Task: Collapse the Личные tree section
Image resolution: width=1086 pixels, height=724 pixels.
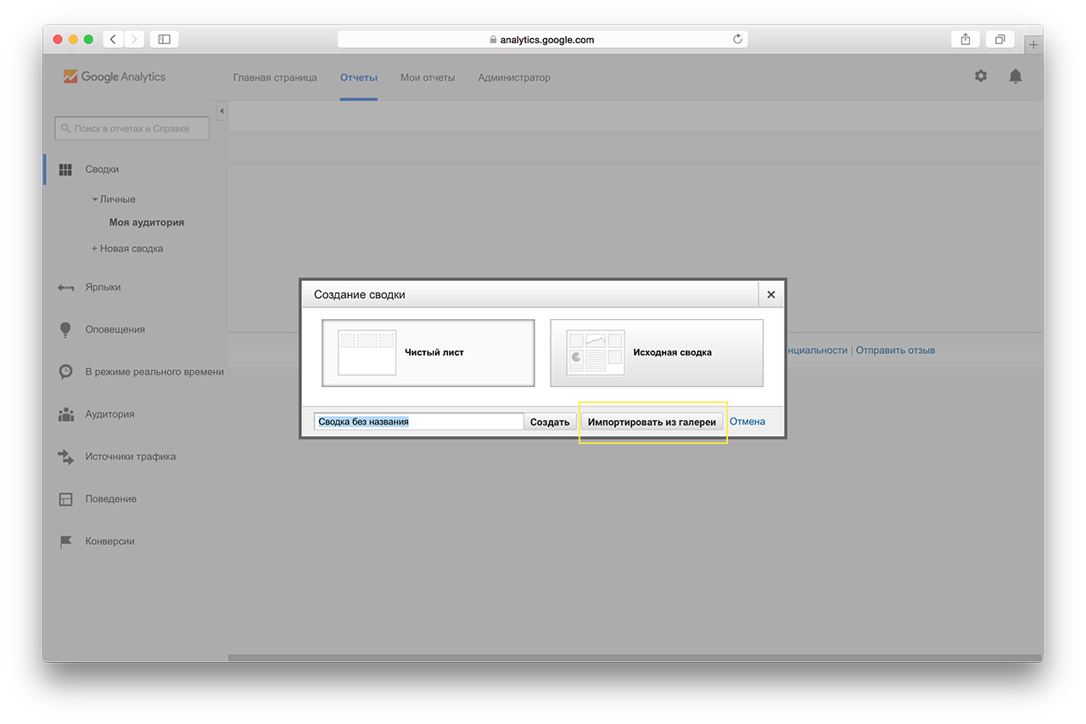Action: pos(96,199)
